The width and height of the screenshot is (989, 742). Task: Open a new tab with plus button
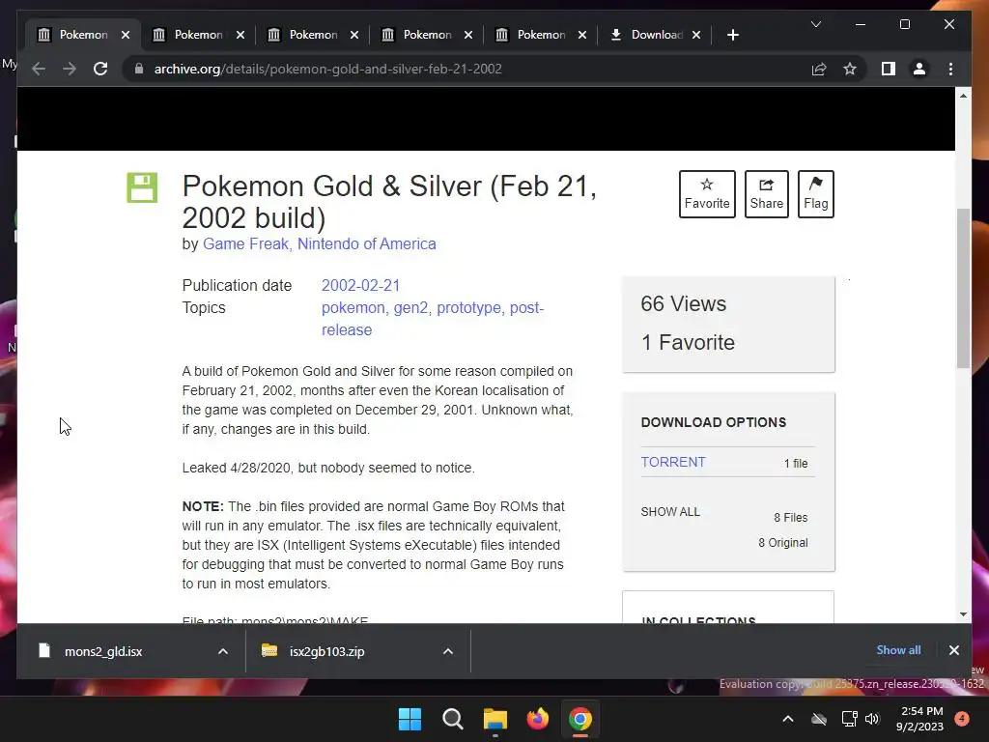(732, 35)
